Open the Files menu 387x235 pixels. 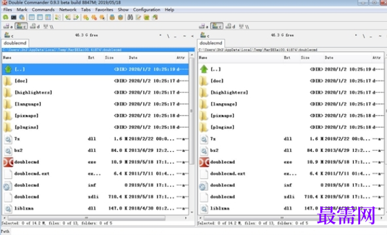[x=8, y=9]
